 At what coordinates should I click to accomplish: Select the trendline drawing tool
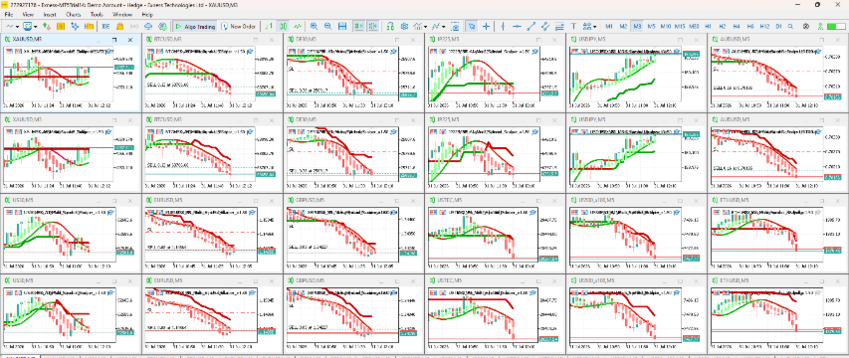tap(531, 26)
